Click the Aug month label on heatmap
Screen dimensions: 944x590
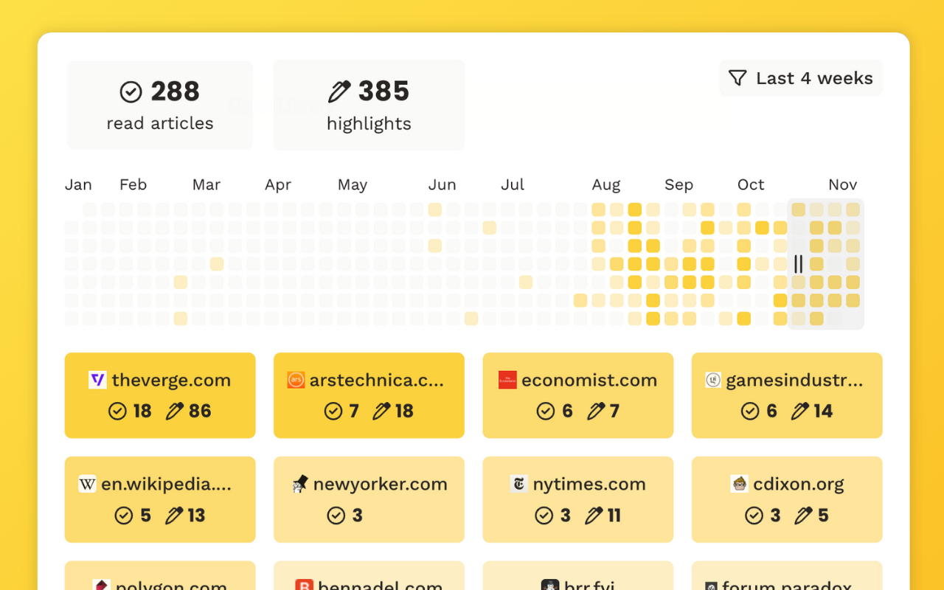605,184
